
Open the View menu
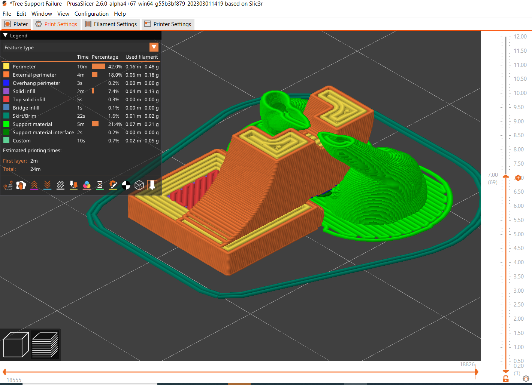click(63, 13)
